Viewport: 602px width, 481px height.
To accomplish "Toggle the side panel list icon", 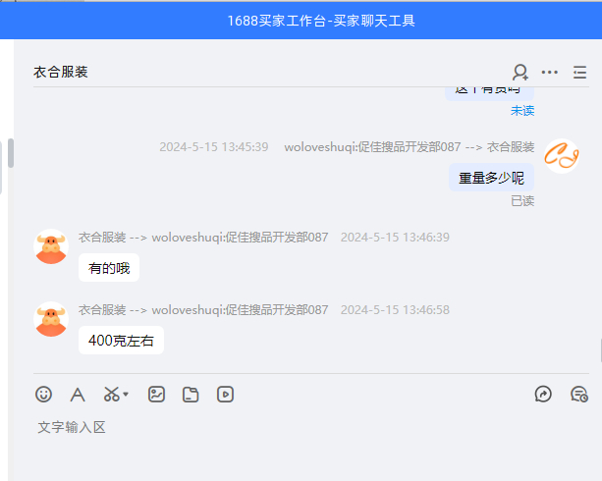I will point(579,73).
